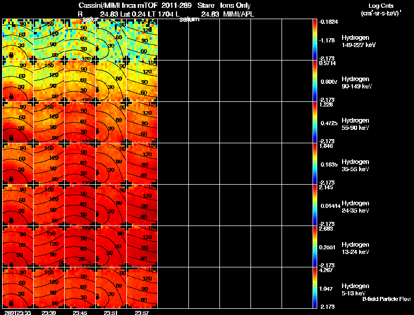This screenshot has width=414, height=315.
Task: Select the 149-227 keV panel at 23:57
Action: (142, 39)
